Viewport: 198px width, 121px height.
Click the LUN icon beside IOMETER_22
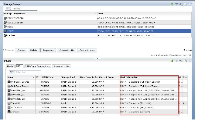[9, 99]
